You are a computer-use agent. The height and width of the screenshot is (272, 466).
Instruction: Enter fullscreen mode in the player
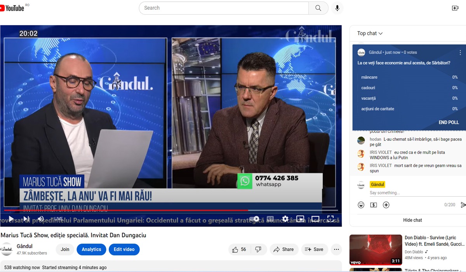coord(330,219)
